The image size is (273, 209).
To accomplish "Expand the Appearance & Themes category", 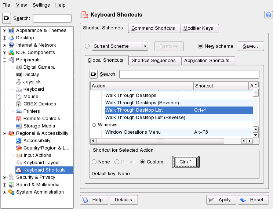I will point(4,30).
